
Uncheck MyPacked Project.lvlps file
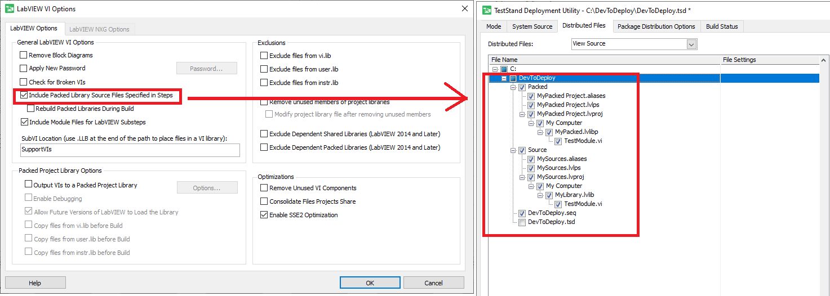[x=531, y=105]
